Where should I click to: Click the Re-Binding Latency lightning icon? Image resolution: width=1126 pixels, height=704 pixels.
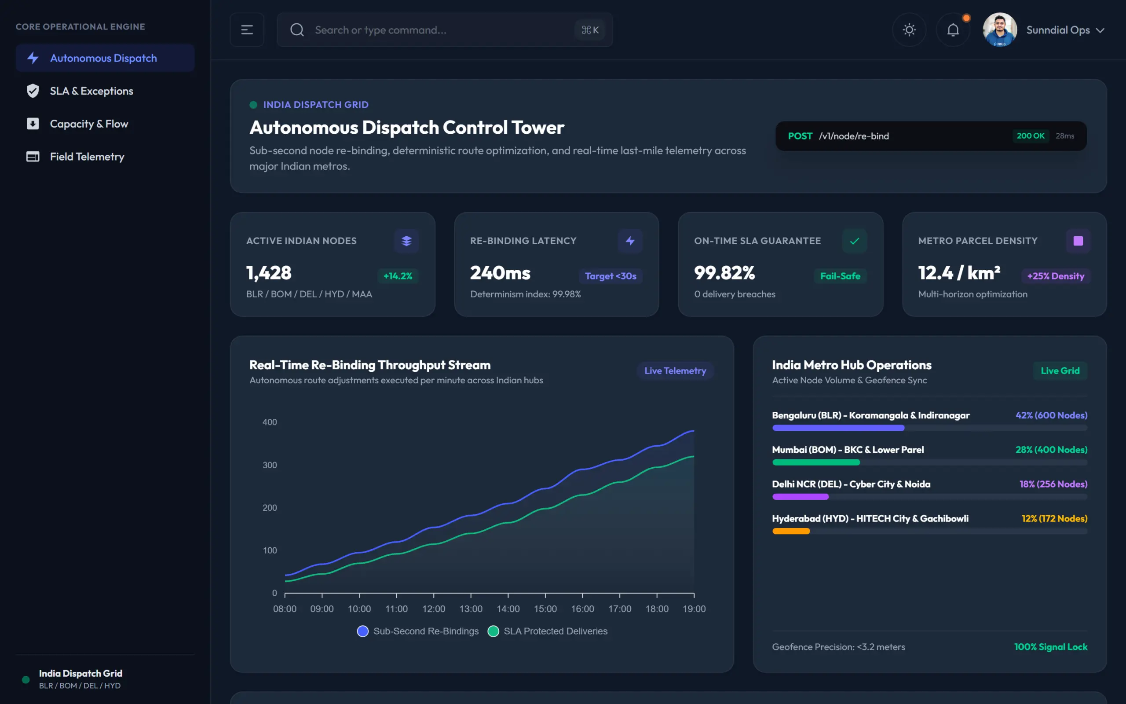630,241
